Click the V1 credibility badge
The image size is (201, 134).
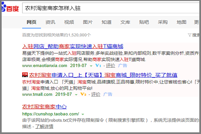98,66
